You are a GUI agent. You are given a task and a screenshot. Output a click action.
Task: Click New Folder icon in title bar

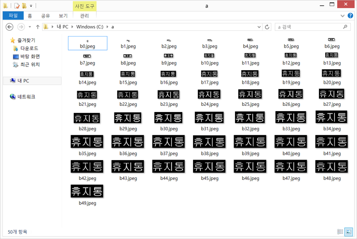click(25, 6)
